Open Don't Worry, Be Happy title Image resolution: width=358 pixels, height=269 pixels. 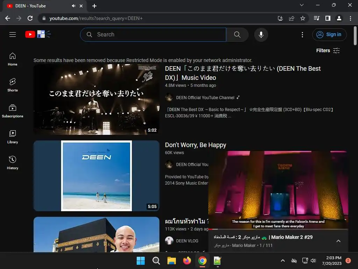[x=195, y=145]
